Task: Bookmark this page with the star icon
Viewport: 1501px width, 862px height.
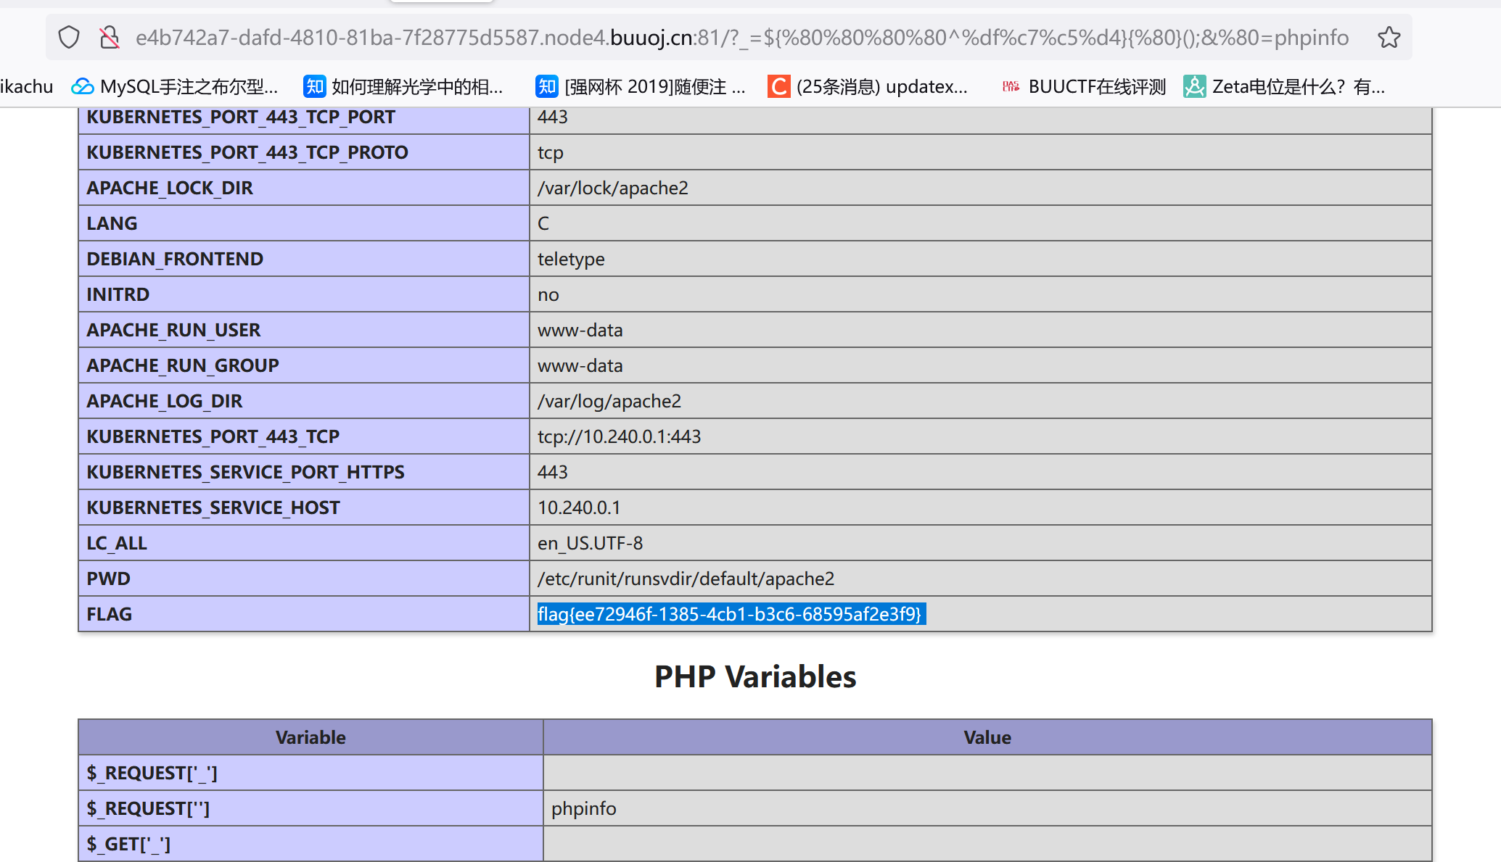Action: [x=1389, y=37]
